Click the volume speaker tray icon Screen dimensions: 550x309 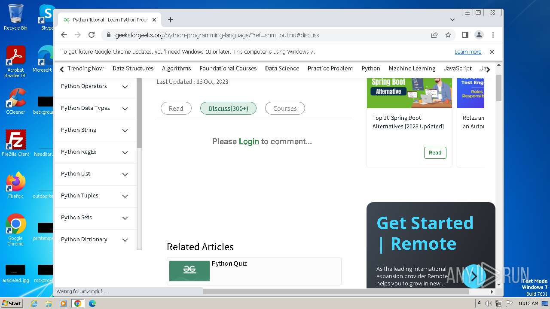[x=489, y=303]
